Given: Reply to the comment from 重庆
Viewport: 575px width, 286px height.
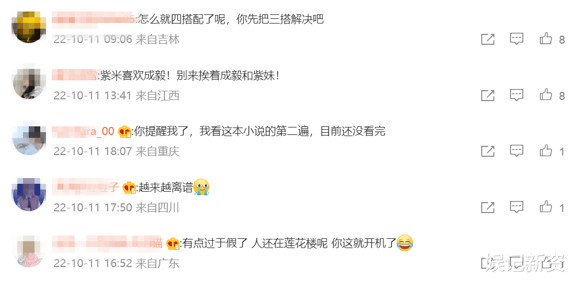Looking at the screenshot, I should coord(516,151).
